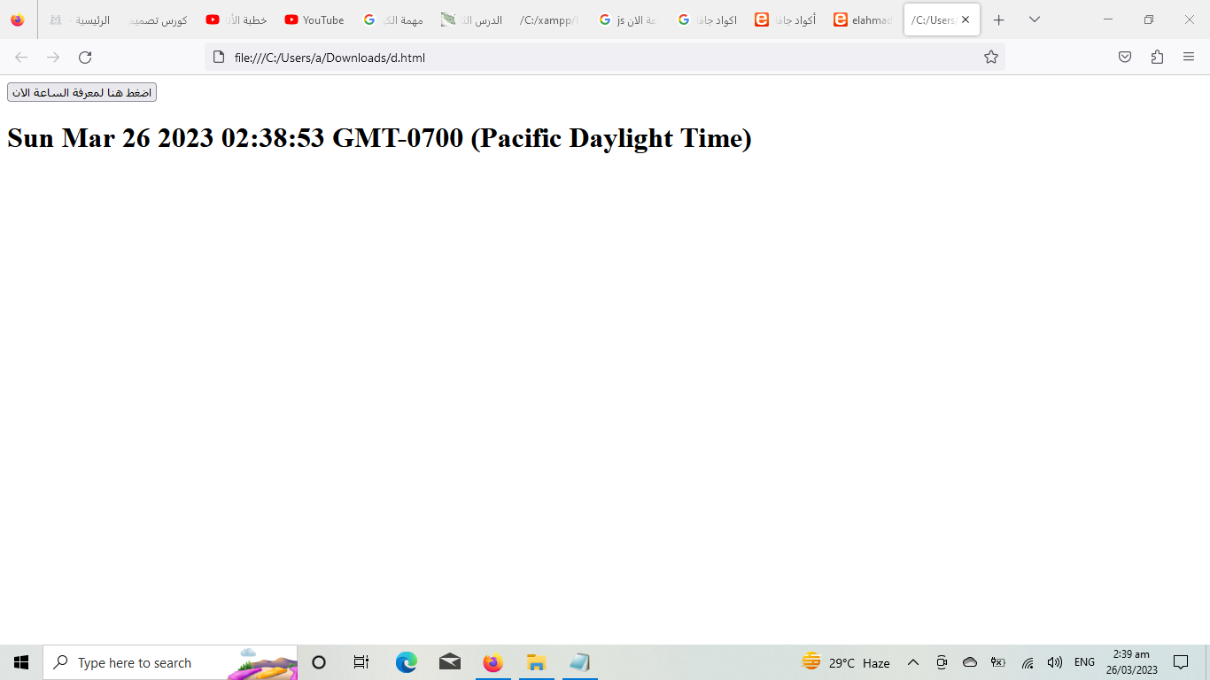Image resolution: width=1210 pixels, height=680 pixels.
Task: Open the volume speaker control
Action: (1054, 662)
